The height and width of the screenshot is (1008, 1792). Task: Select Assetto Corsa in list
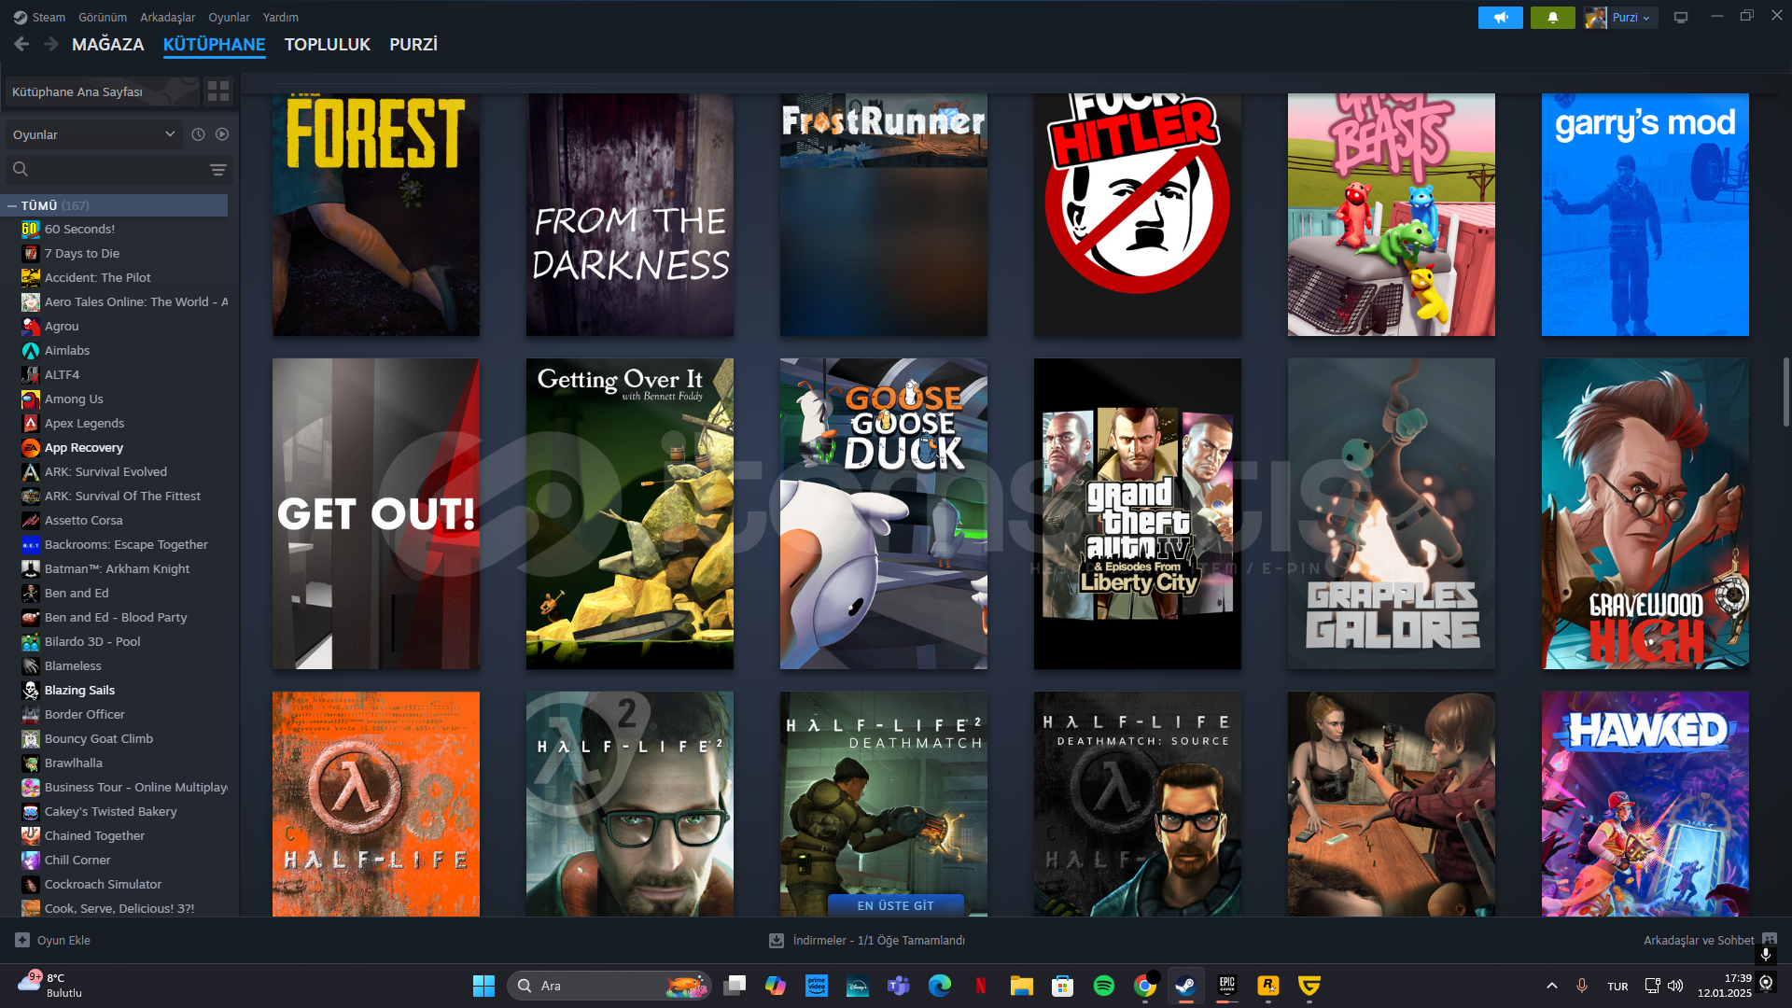click(x=84, y=520)
